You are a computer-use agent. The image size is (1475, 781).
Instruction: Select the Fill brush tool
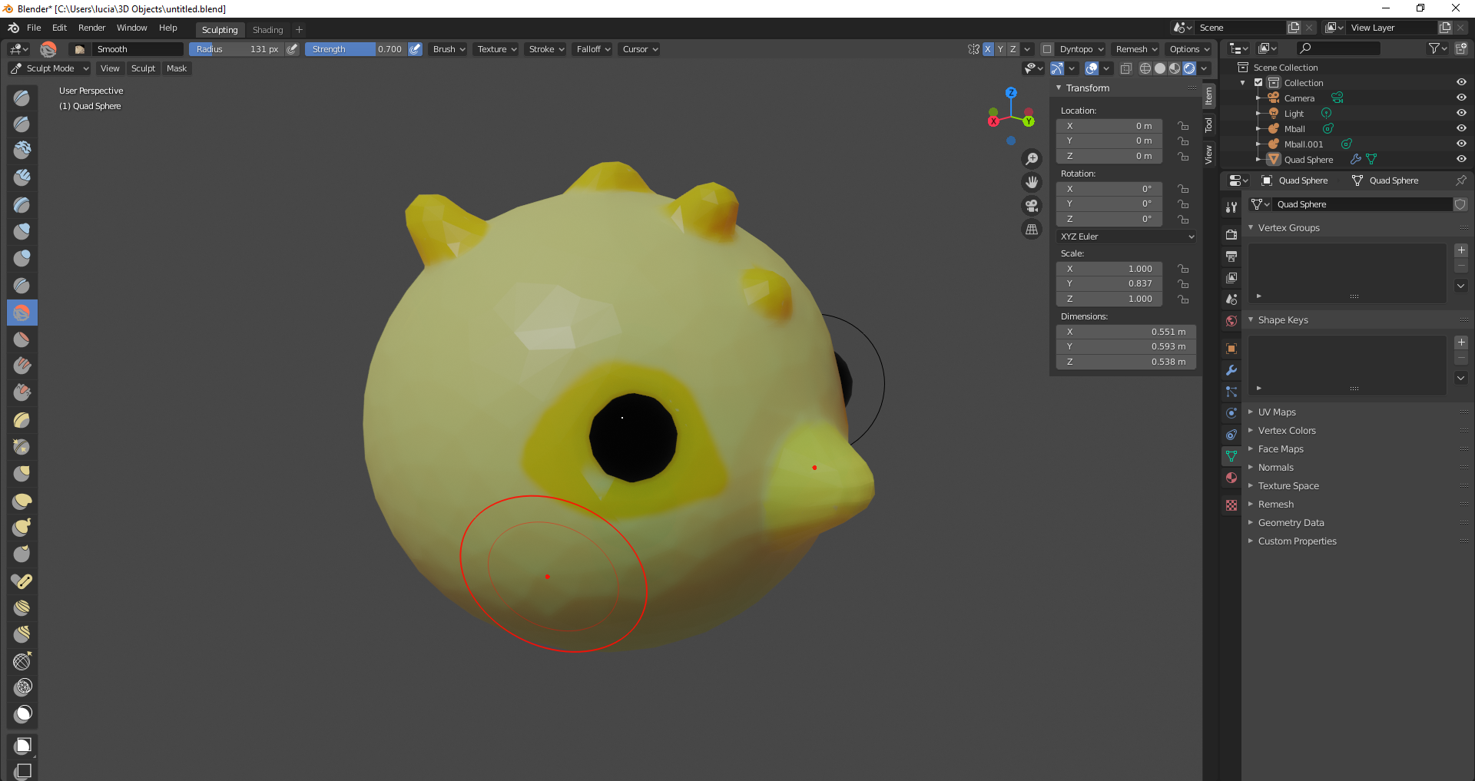pos(22,366)
